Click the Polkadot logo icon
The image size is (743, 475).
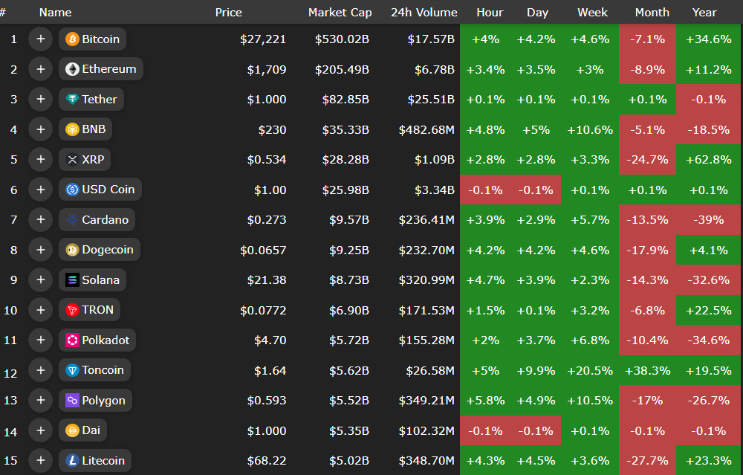click(72, 340)
